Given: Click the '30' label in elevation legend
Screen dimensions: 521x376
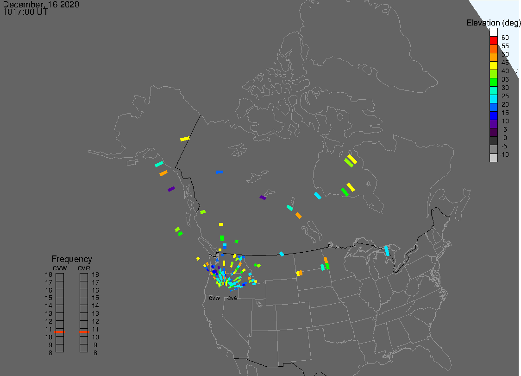Looking at the screenshot, I should click(x=505, y=88).
